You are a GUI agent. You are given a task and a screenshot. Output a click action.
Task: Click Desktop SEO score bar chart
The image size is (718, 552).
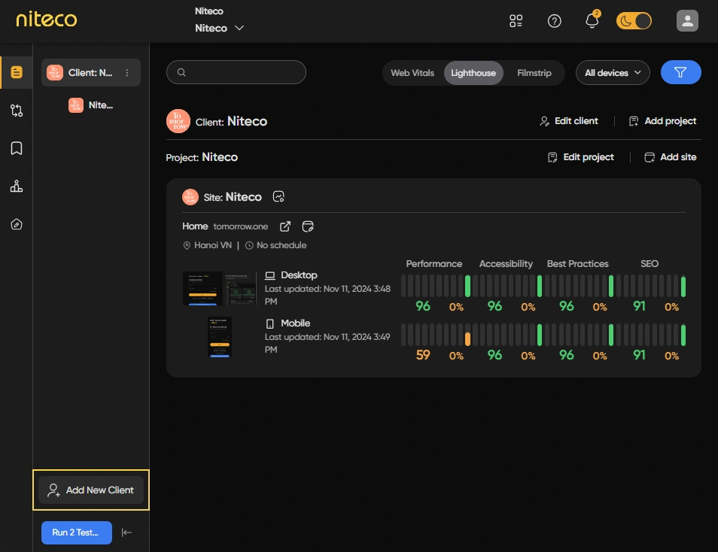[x=651, y=286]
